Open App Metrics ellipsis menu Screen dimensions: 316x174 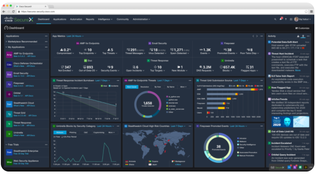point(262,36)
